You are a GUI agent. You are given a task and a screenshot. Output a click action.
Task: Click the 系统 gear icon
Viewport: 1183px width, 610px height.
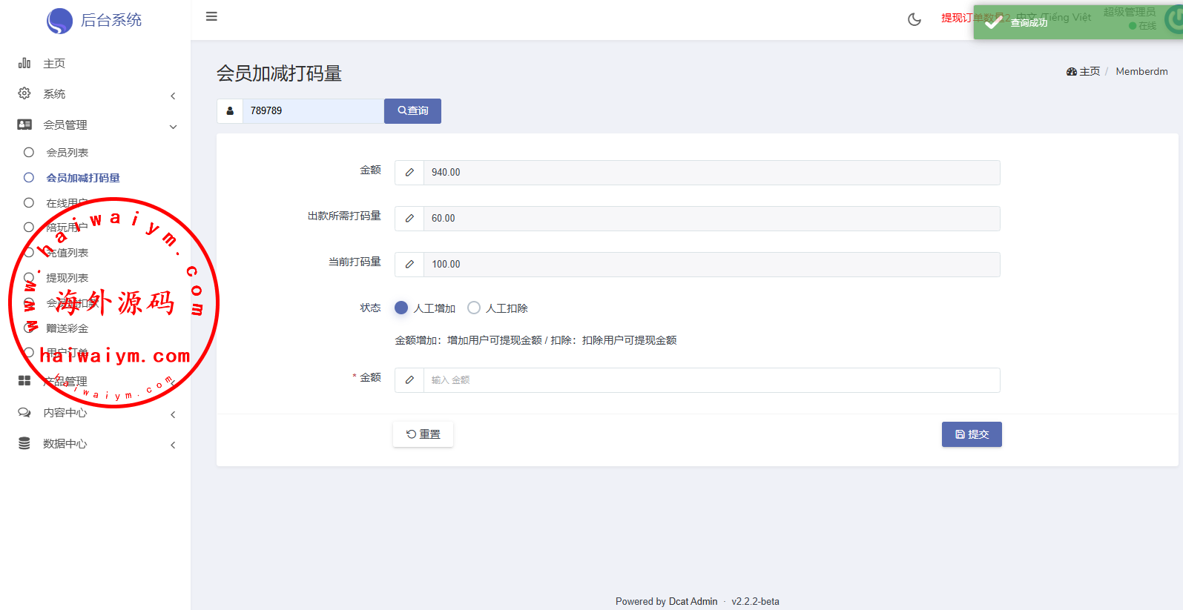24,93
